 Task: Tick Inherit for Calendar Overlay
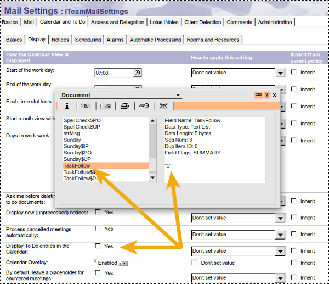point(294,263)
